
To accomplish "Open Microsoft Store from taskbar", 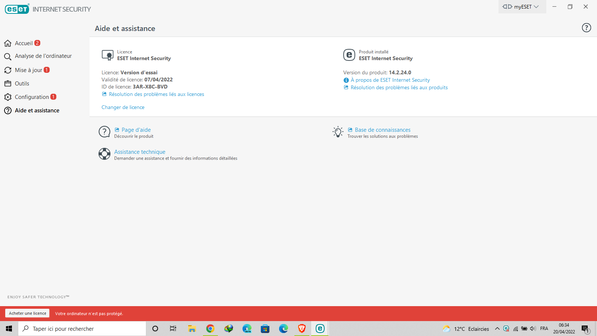I will [265, 329].
